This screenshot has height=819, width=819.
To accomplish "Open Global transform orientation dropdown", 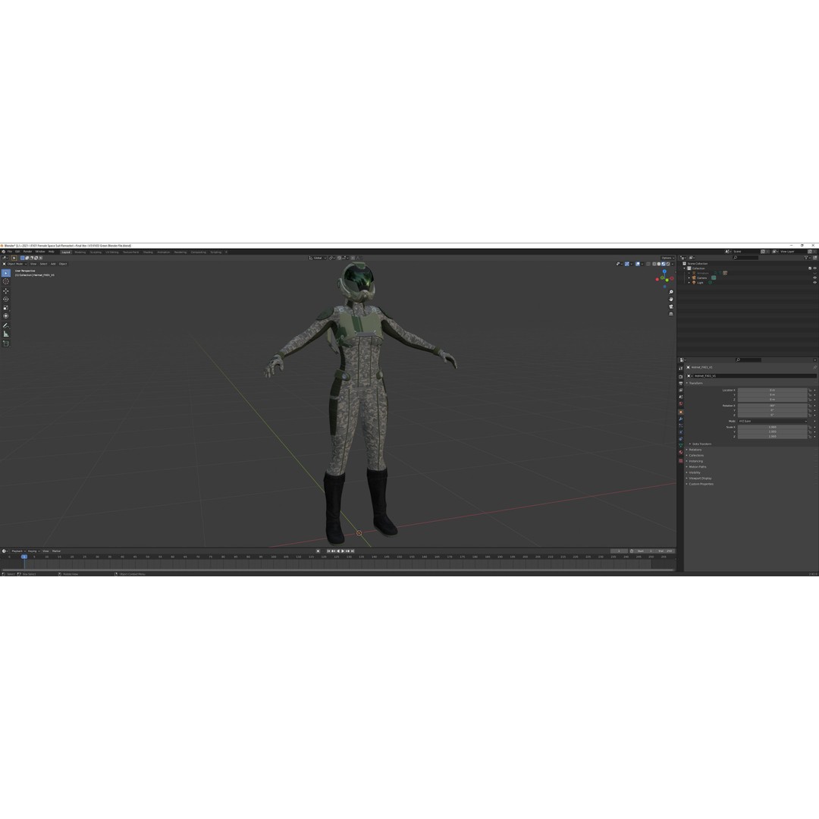I will 317,258.
